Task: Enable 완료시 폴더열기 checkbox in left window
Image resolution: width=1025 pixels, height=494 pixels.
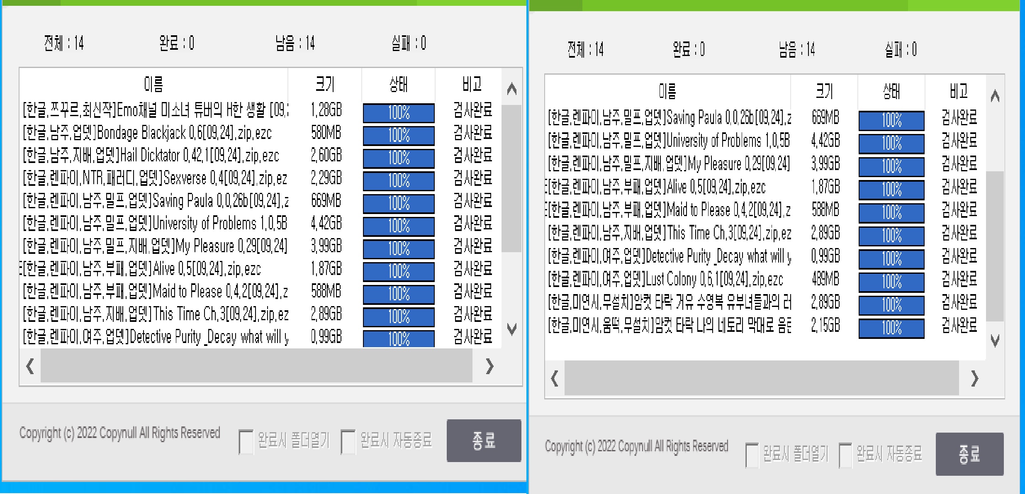Action: click(246, 442)
